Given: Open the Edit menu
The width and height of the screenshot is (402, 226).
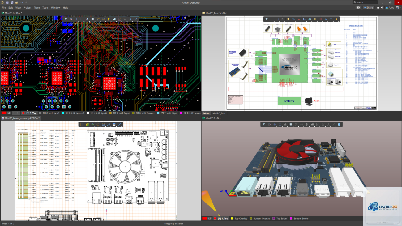Looking at the screenshot, I should click(11, 8).
